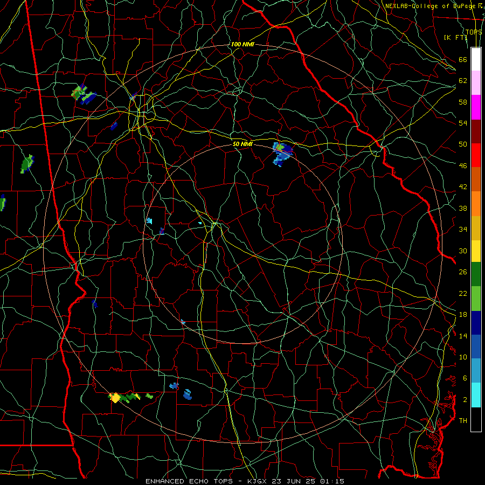Click the legend value "2"
Image resolution: width=485 pixels, height=485 pixels.
point(465,399)
